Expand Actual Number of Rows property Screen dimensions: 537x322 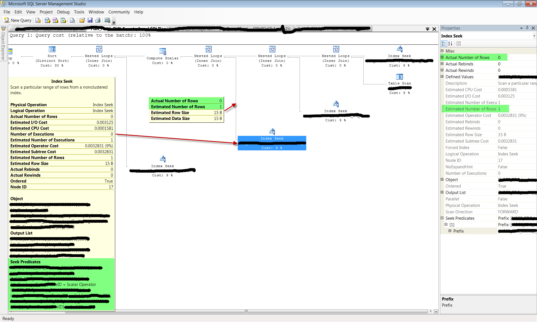click(x=442, y=57)
